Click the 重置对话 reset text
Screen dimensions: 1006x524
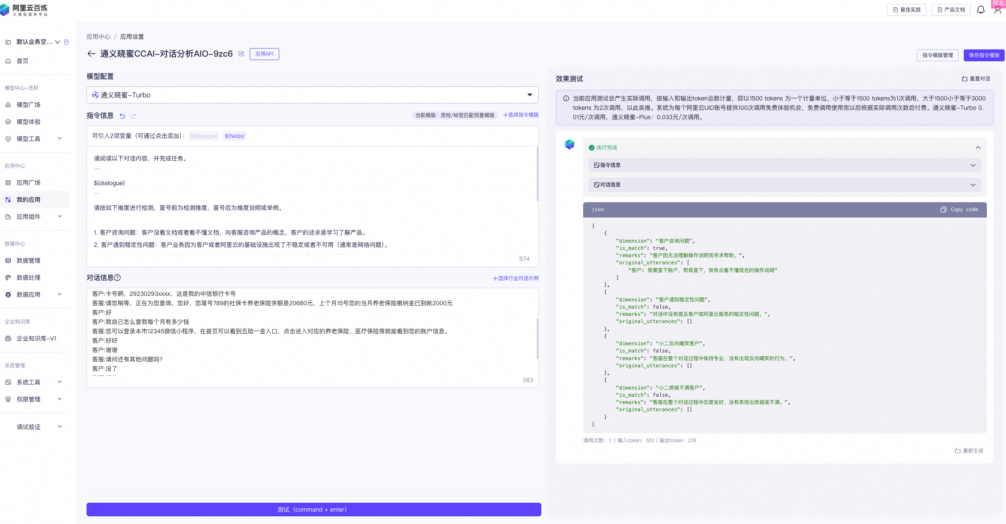[x=980, y=79]
